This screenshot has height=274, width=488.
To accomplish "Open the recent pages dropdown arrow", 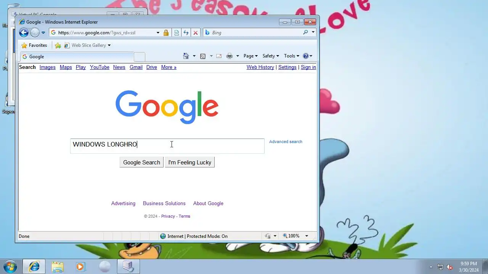I will [43, 33].
